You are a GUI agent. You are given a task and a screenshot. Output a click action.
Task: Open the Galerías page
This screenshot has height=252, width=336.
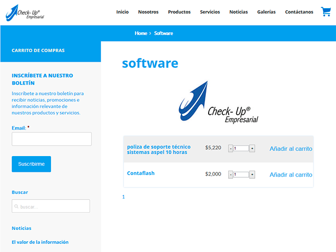266,12
